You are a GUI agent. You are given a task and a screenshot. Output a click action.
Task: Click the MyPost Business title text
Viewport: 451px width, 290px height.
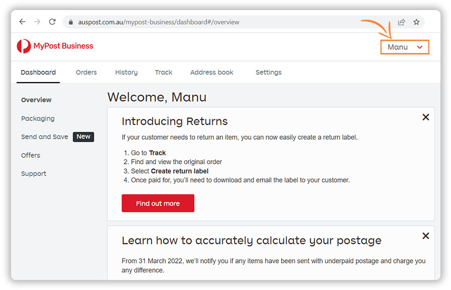pyautogui.click(x=63, y=46)
